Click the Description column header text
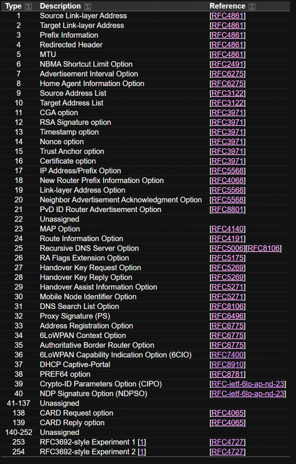The image size is (296, 464). click(60, 6)
